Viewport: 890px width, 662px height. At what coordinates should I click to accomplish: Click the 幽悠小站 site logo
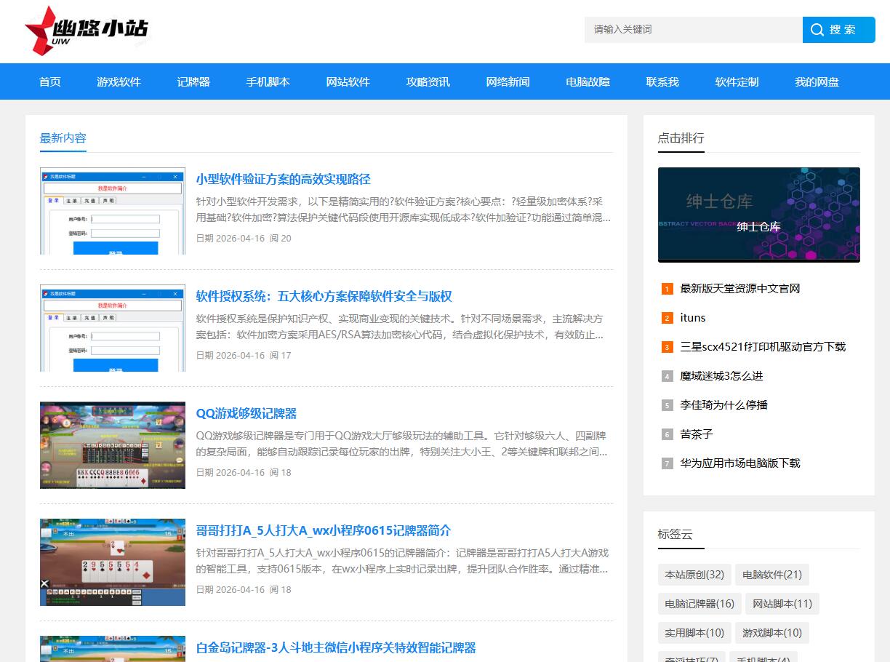pos(87,31)
